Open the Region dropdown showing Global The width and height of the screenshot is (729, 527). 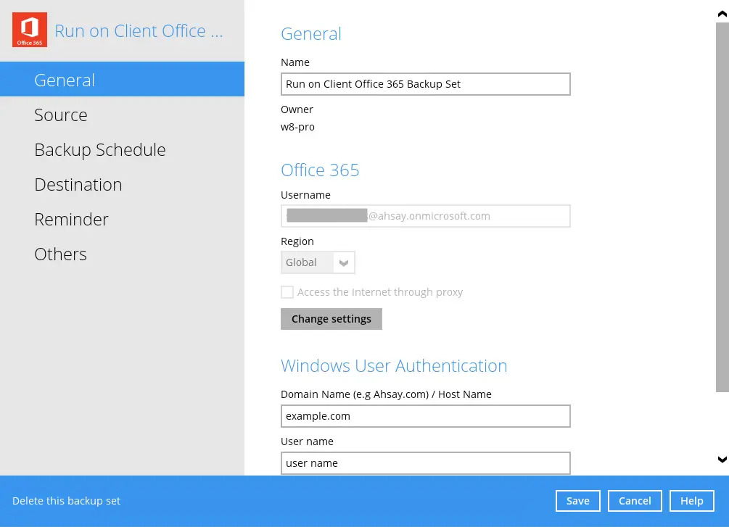312,262
